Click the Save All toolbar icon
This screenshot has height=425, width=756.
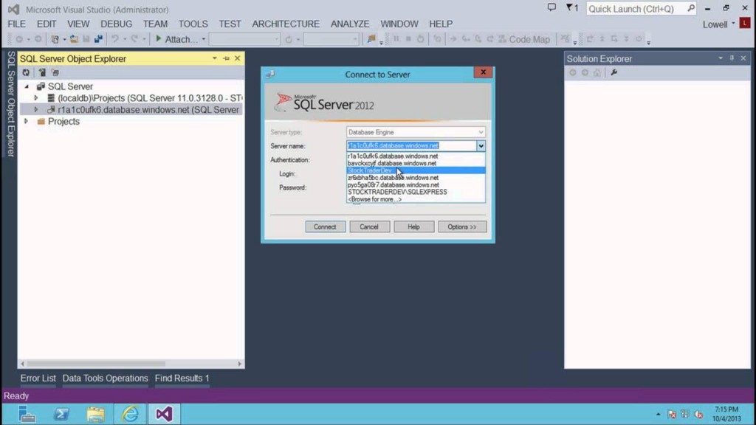(x=98, y=39)
